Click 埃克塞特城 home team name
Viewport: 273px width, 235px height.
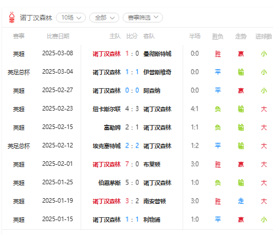pos(107,146)
